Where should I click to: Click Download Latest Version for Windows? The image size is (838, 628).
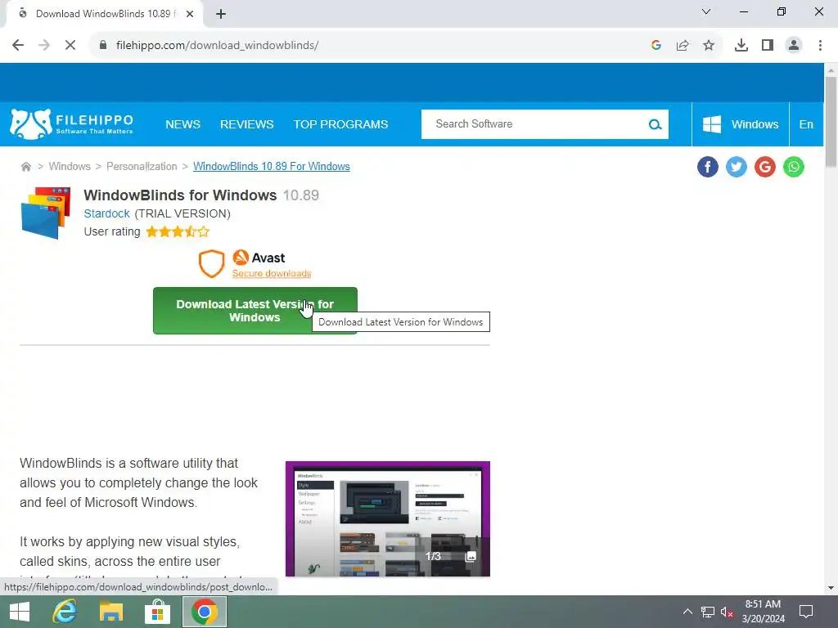coord(255,311)
